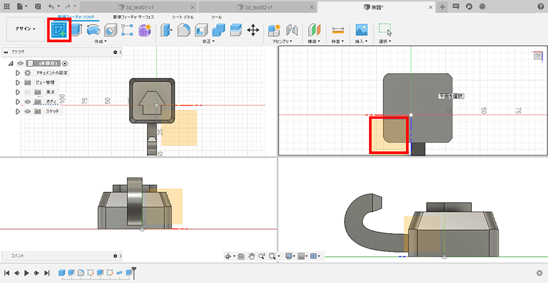Screen dimensions: 548x283
Task: Click the Measure tool under 検査
Action: point(338,30)
